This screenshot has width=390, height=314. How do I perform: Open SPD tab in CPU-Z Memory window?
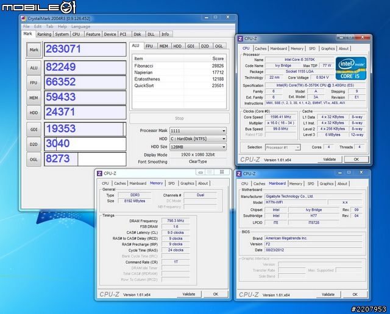[171, 183]
